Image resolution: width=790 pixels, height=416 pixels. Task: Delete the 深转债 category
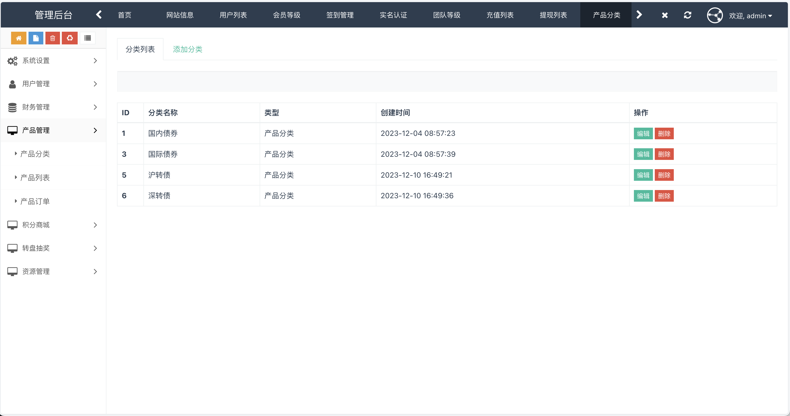coord(664,195)
